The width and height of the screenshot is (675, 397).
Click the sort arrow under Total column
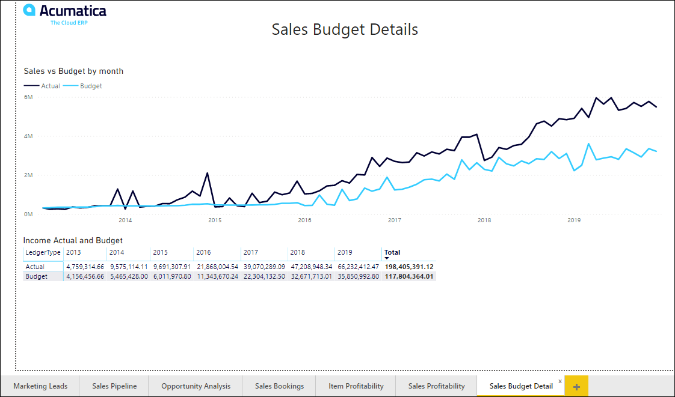click(x=387, y=258)
